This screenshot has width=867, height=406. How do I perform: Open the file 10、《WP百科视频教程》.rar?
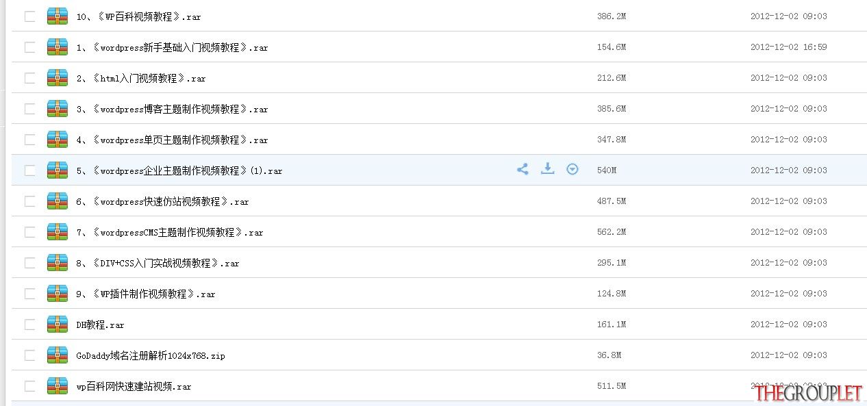(139, 16)
